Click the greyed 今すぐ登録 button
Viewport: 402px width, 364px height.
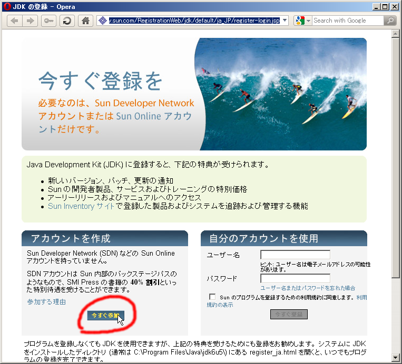289,314
